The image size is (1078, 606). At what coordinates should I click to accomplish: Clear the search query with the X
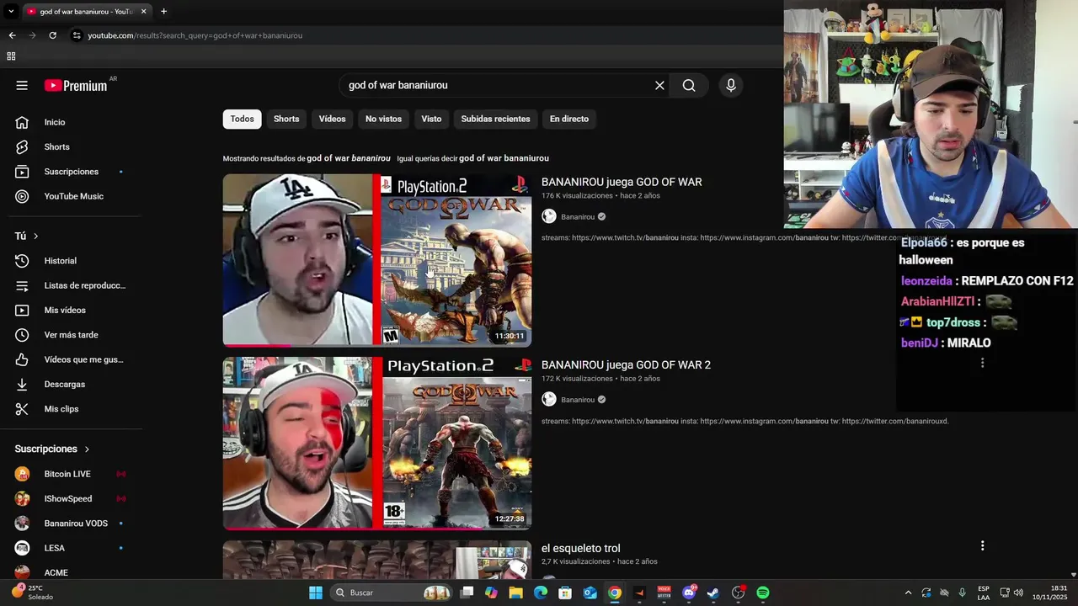tap(659, 85)
